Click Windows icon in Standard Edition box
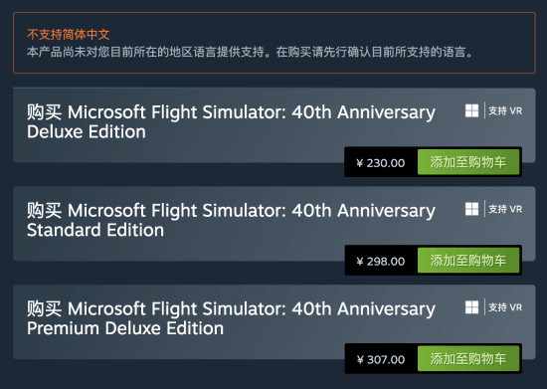The image size is (547, 389). point(471,209)
